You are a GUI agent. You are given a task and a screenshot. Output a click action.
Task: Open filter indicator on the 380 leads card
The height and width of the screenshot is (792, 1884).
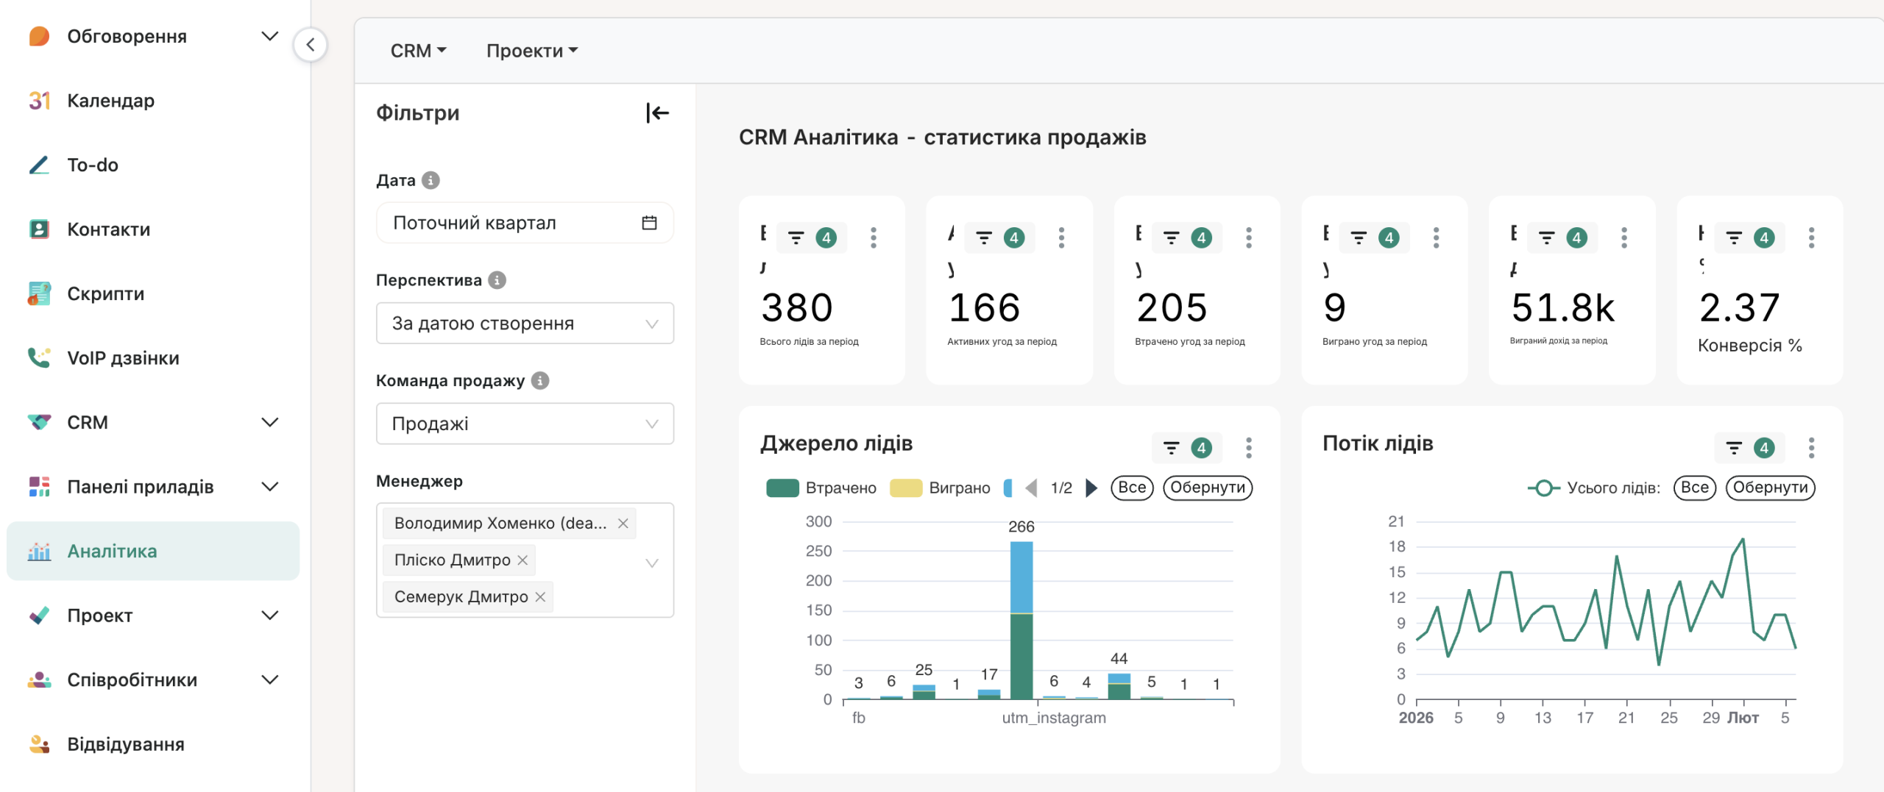coord(812,238)
